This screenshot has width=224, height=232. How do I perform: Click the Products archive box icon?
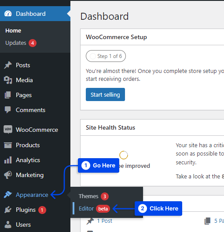(x=8, y=145)
